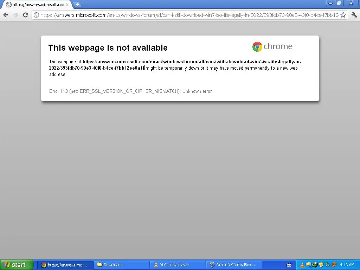The width and height of the screenshot is (360, 270).
Task: Restore down the Chrome window
Action: pyautogui.click(x=339, y=3)
